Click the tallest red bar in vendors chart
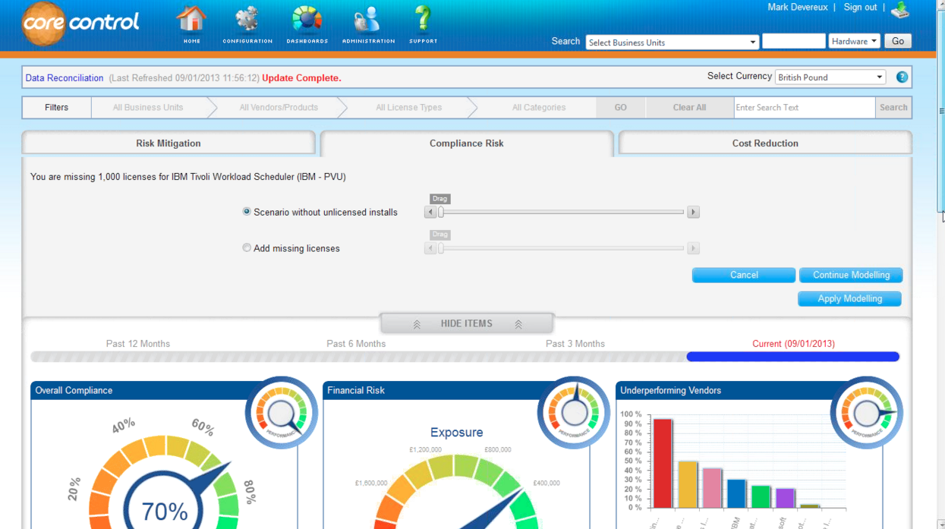Image resolution: width=945 pixels, height=529 pixels. coord(663,463)
